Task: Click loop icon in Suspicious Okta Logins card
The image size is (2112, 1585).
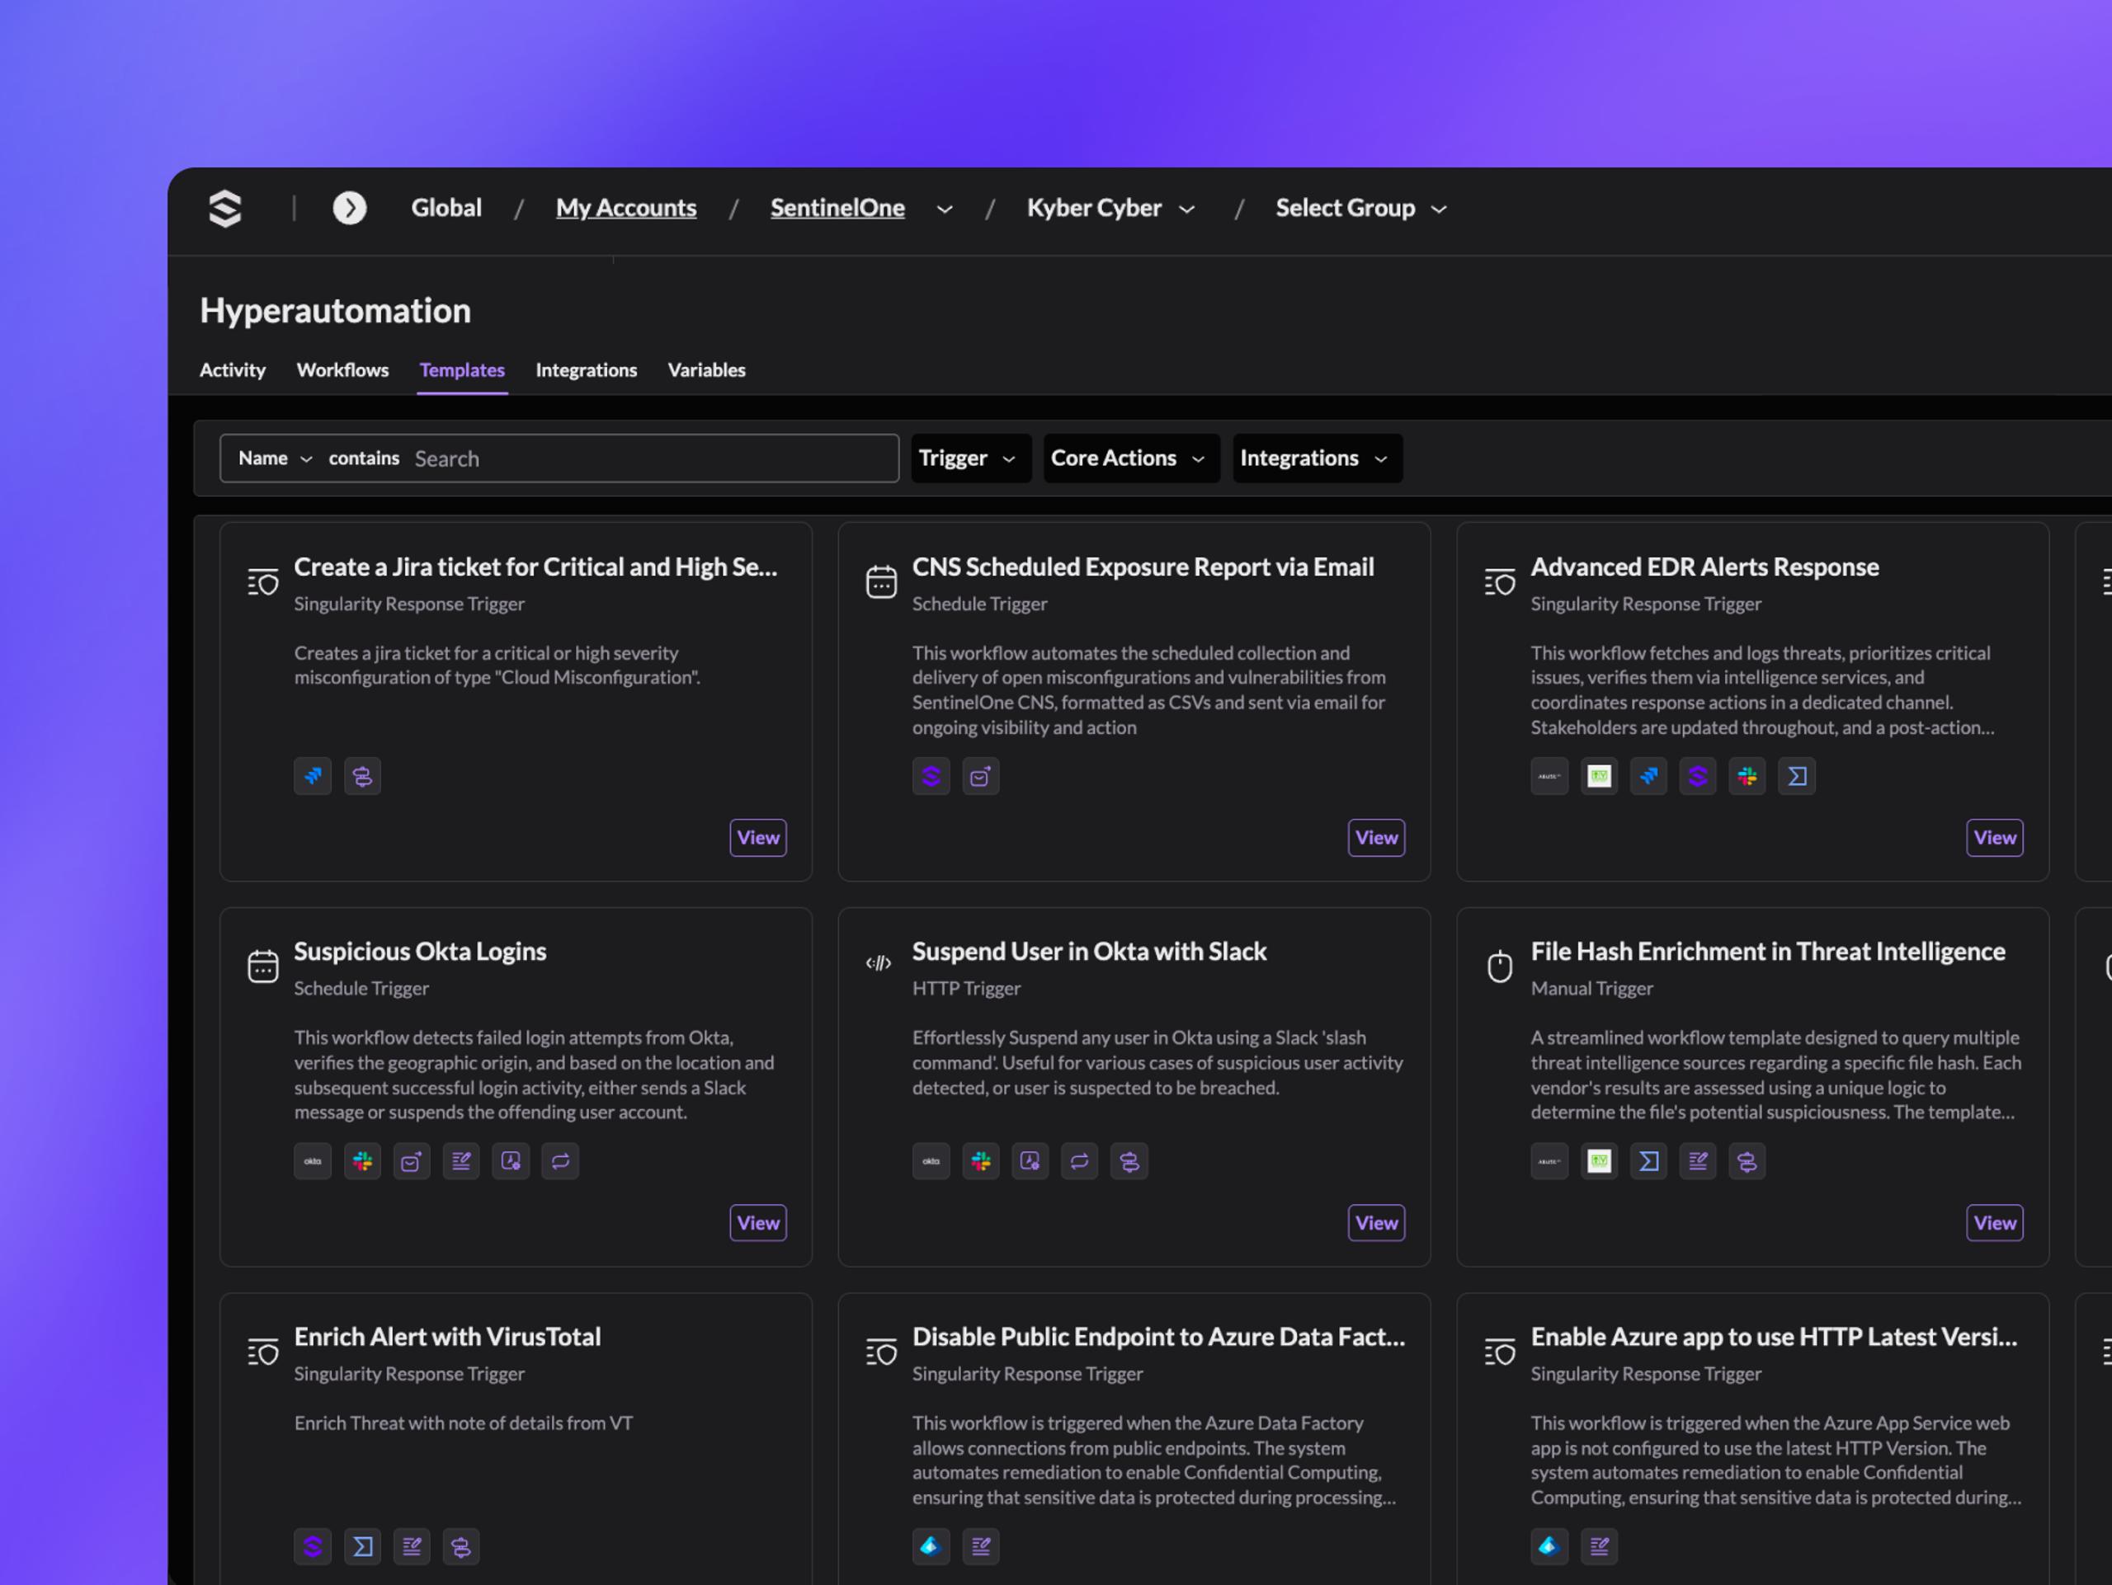Action: tap(560, 1161)
